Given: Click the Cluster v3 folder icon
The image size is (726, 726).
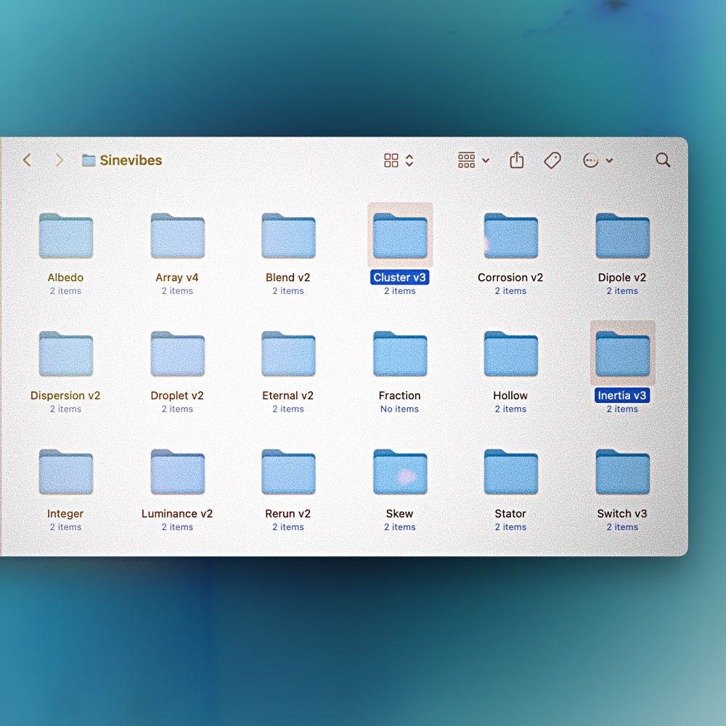Looking at the screenshot, I should [400, 236].
